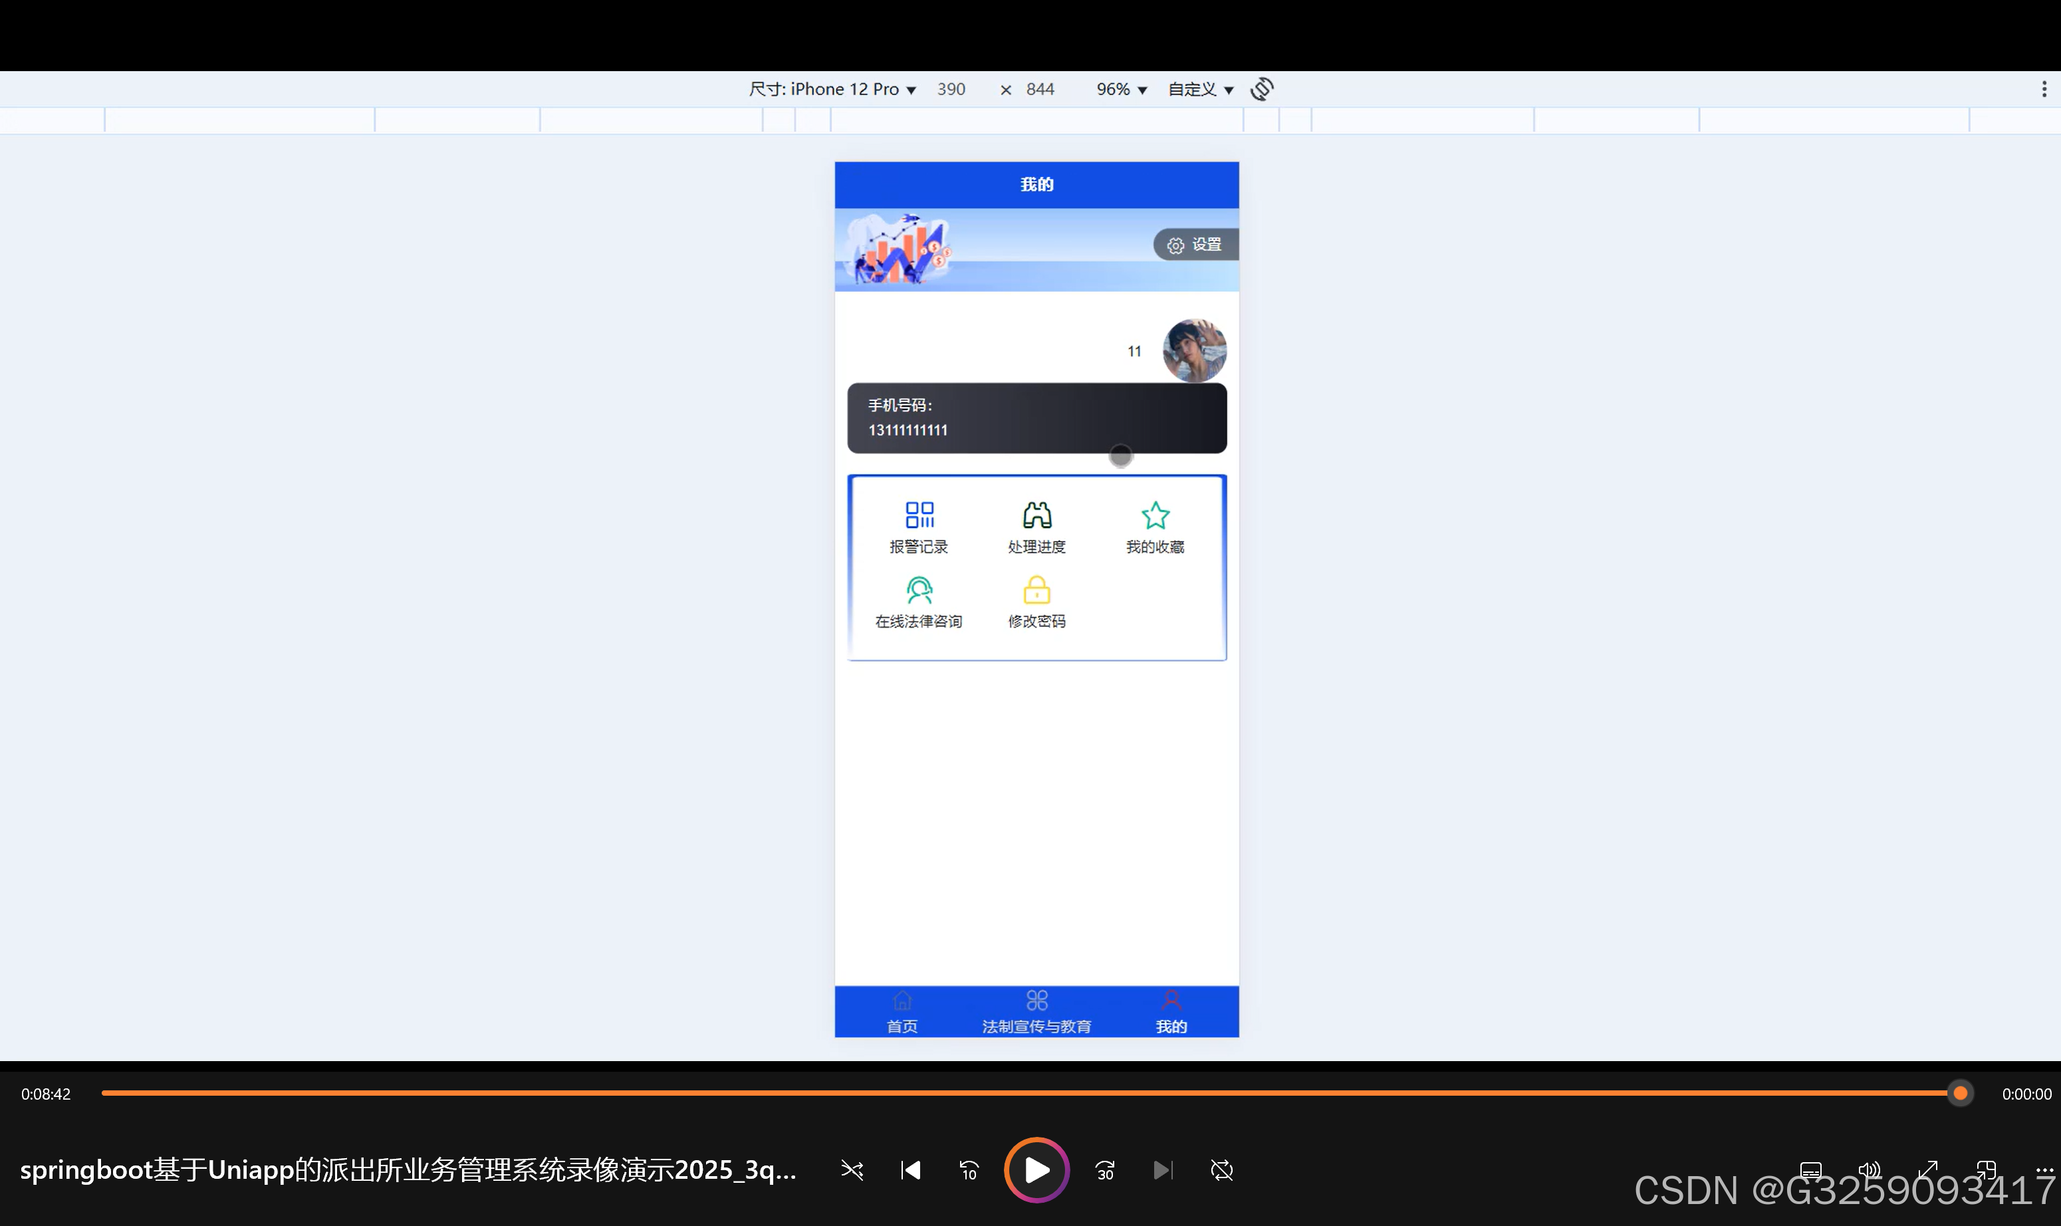Toggle shuffle playback mode

click(852, 1170)
